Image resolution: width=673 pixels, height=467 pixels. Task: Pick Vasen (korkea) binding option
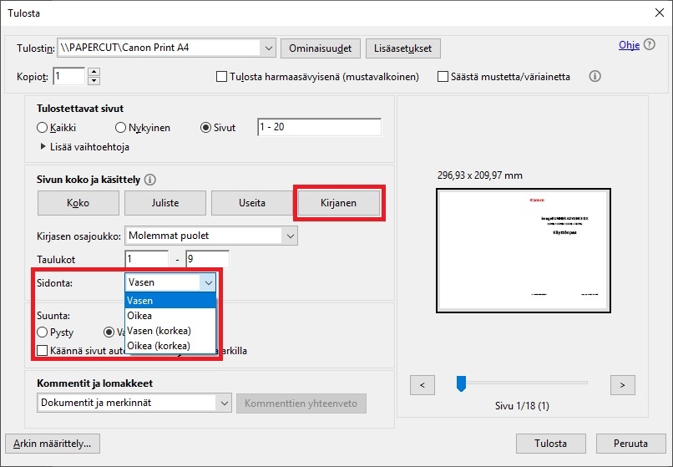tap(170, 331)
